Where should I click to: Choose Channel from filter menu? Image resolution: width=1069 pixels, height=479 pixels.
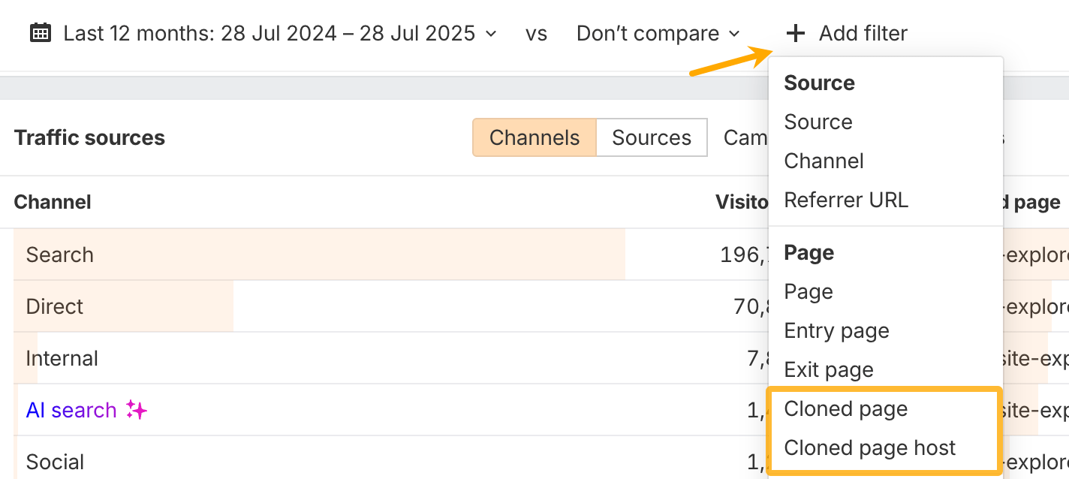pos(824,161)
